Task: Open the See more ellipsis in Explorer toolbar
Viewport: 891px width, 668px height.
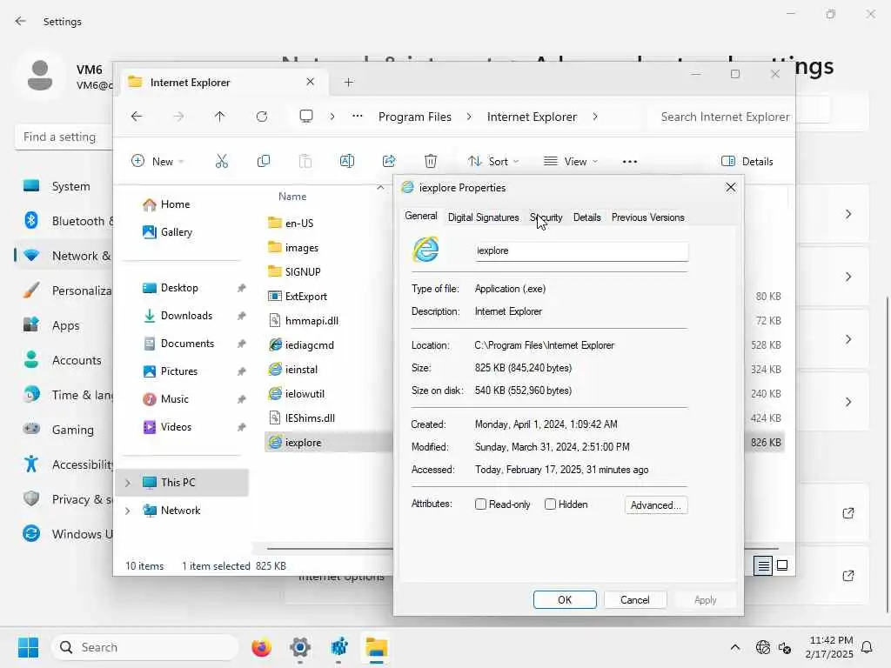Action: [630, 161]
